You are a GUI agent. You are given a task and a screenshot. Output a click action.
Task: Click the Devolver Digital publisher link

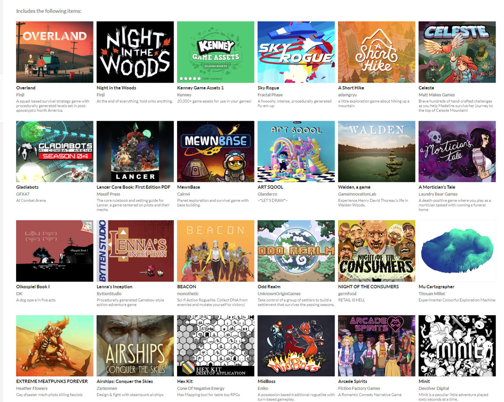point(434,388)
